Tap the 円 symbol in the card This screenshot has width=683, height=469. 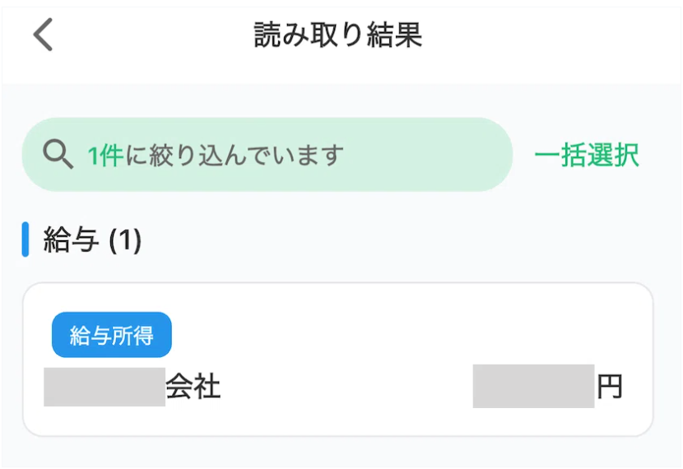pos(610,386)
